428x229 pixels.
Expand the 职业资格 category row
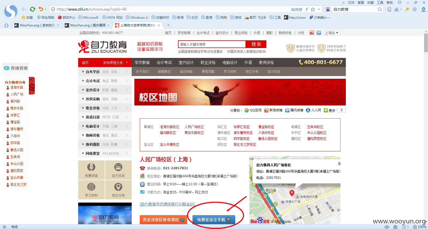click(105, 108)
